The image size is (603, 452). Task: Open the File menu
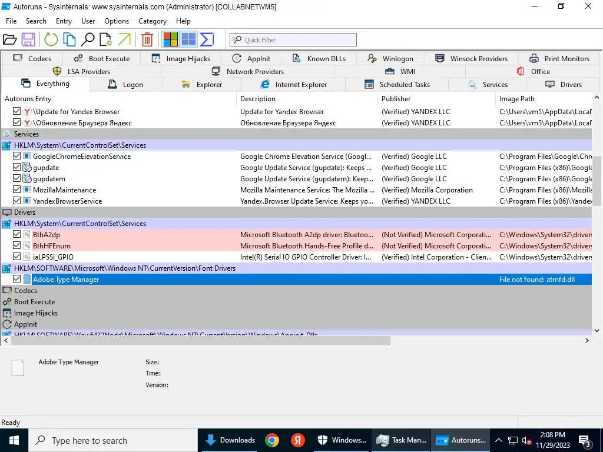click(11, 21)
